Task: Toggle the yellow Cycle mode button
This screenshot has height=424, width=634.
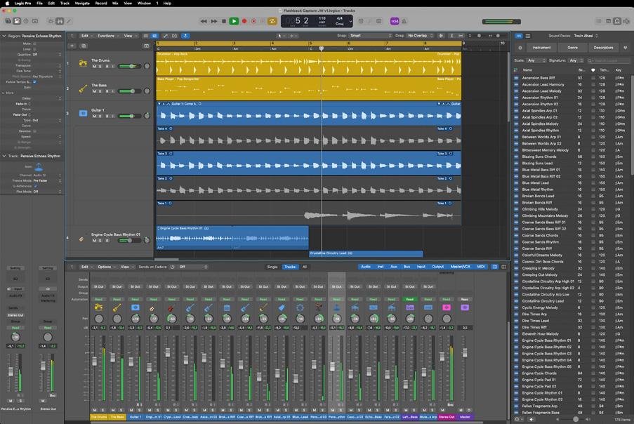Action: [x=272, y=21]
